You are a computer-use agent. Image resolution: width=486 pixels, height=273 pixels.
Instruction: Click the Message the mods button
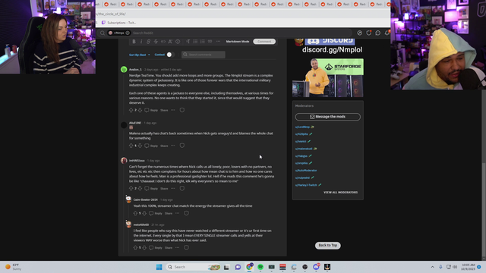[x=327, y=117]
